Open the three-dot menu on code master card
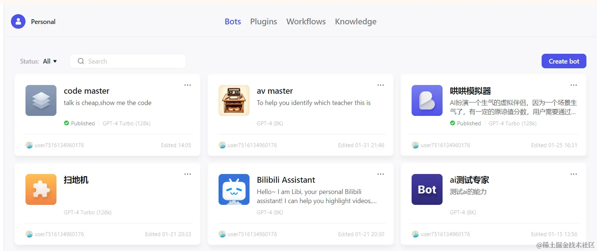The height and width of the screenshot is (251, 597). tap(188, 85)
